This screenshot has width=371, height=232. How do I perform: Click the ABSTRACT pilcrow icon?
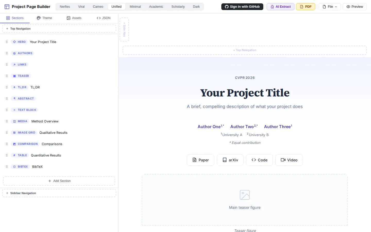(x=14, y=98)
